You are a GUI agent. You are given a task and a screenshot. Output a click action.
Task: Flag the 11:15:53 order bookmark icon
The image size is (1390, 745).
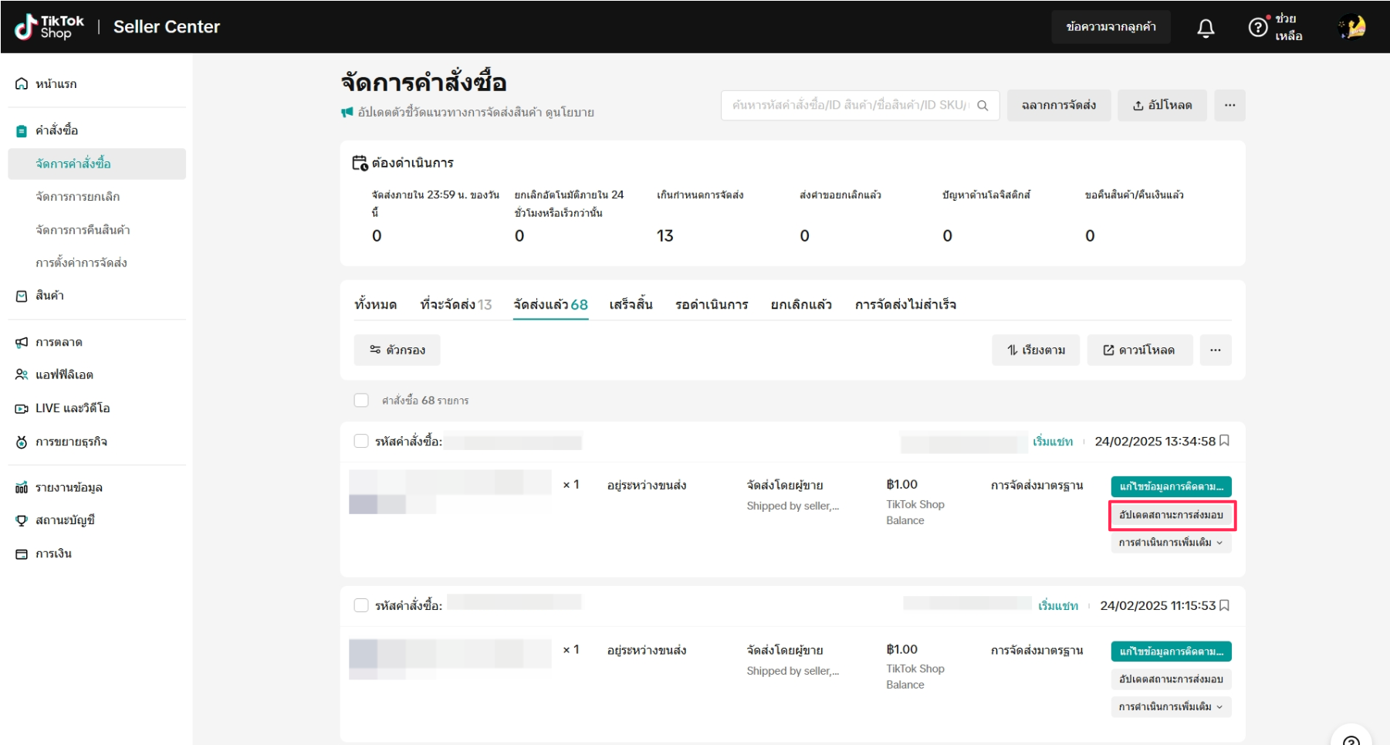[x=1224, y=605]
